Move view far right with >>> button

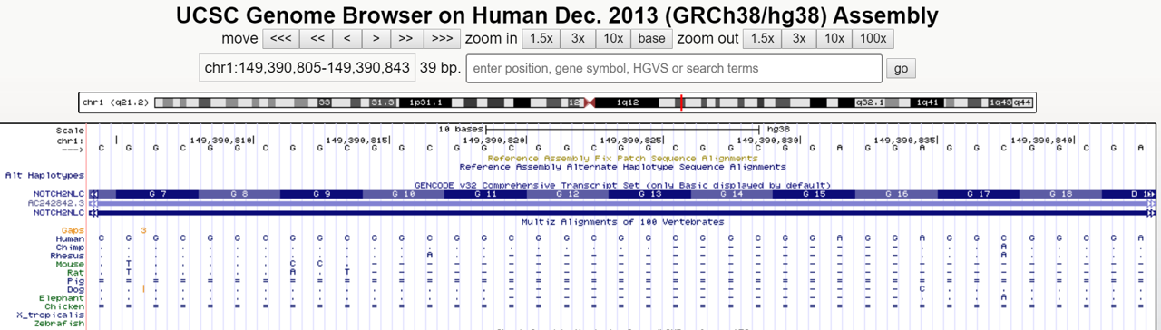coord(442,38)
